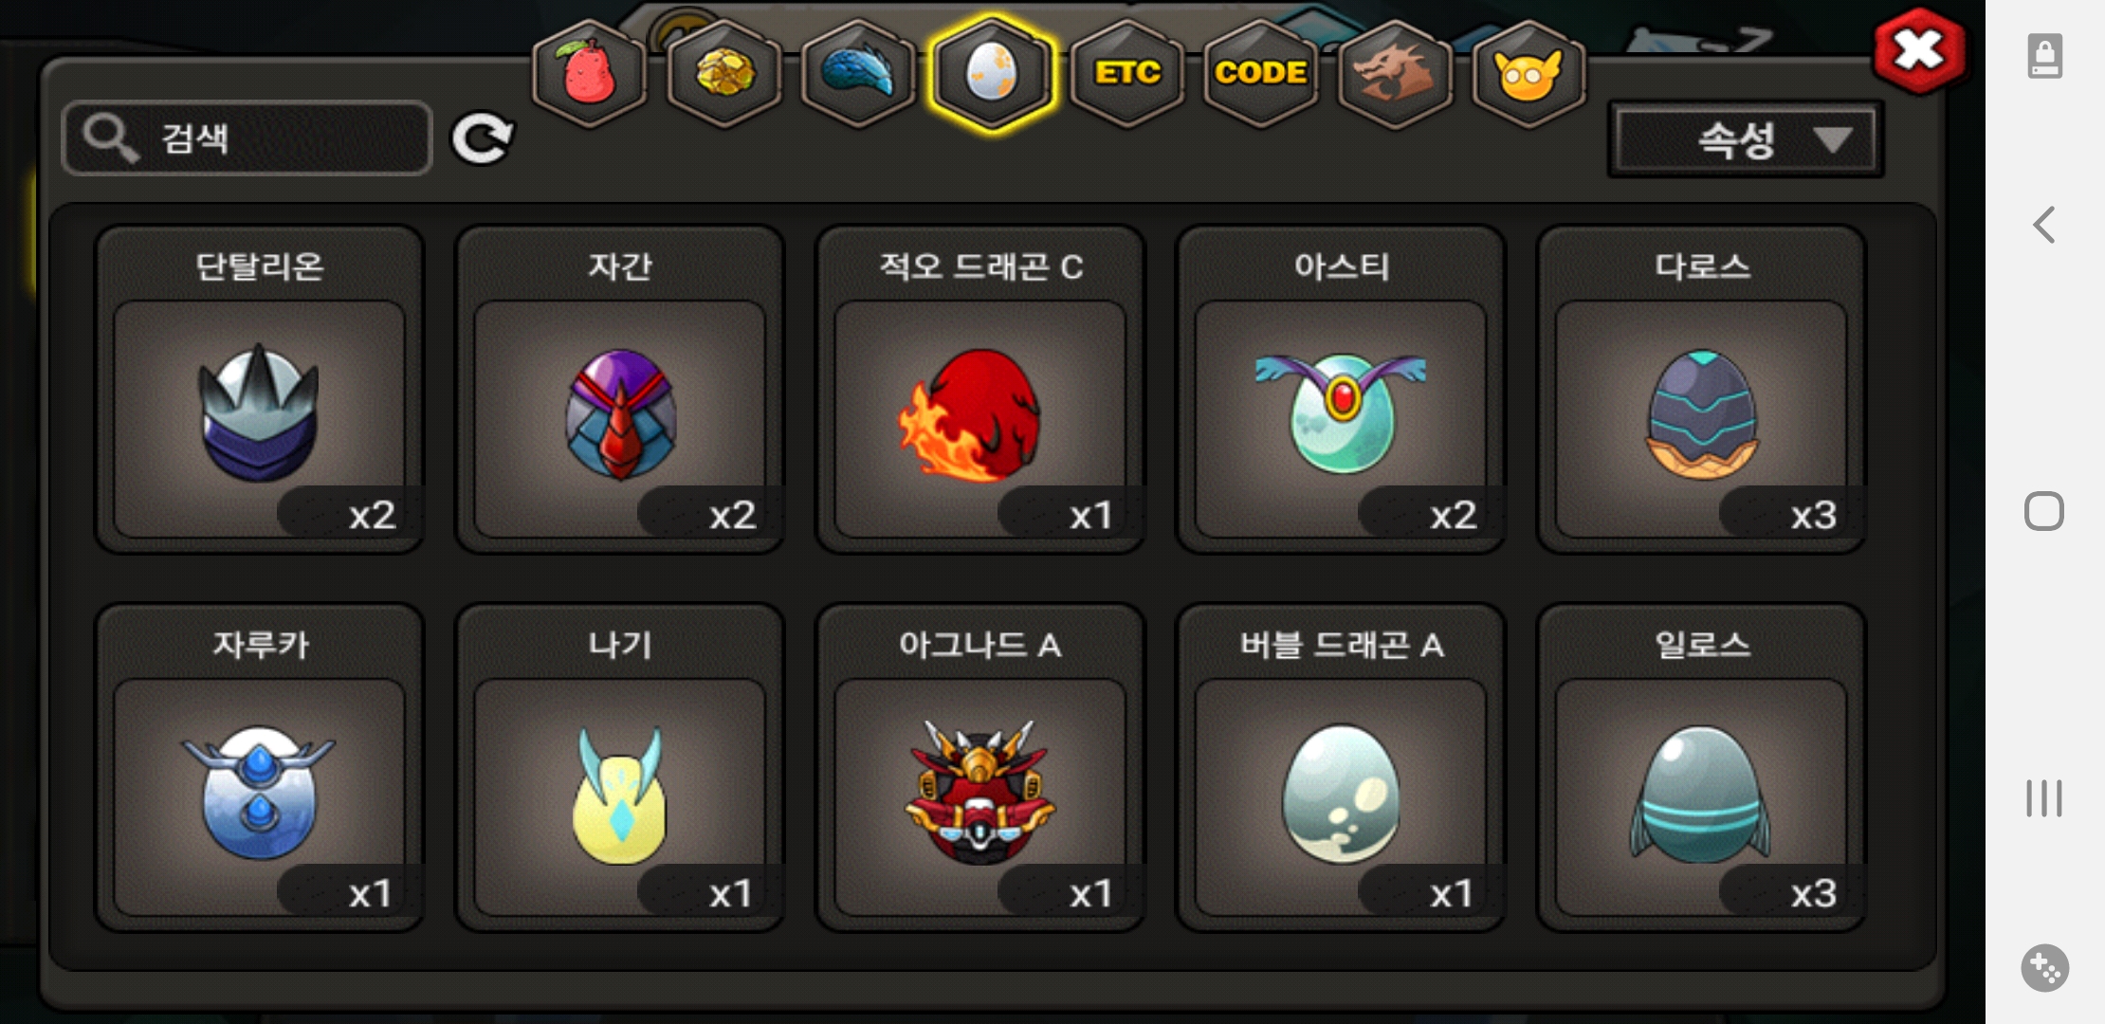Choose the 아스티 winged egg
The width and height of the screenshot is (2105, 1024).
coord(1340,389)
